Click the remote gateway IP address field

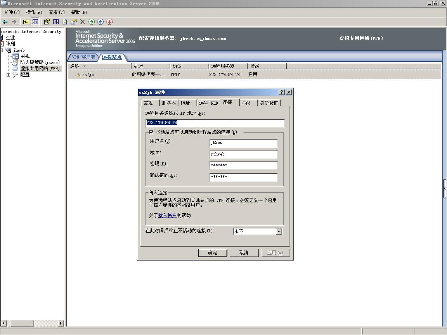[x=215, y=123]
